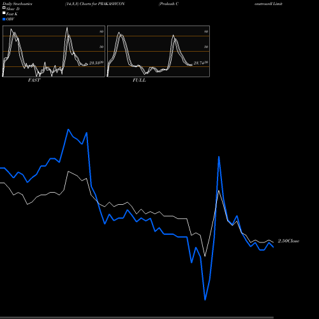
Task: Select the FULL stochastic chart label
Action: [139, 80]
